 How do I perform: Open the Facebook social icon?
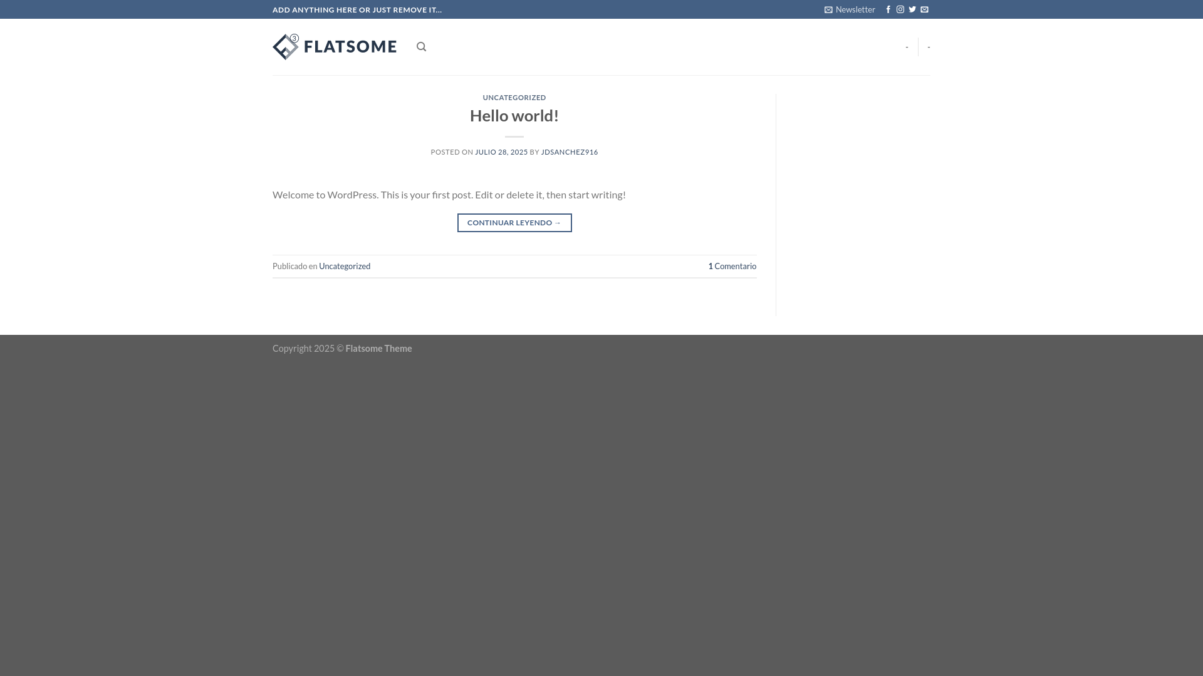click(x=888, y=9)
